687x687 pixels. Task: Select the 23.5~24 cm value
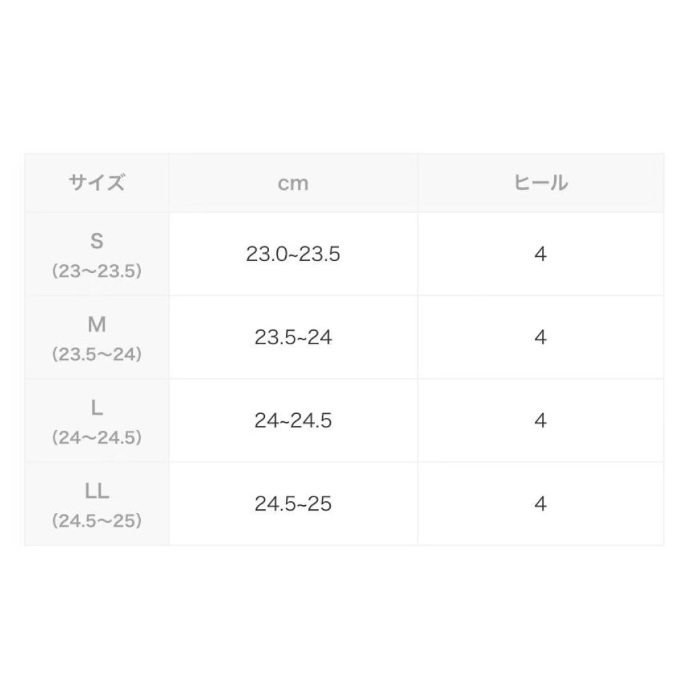pyautogui.click(x=293, y=337)
